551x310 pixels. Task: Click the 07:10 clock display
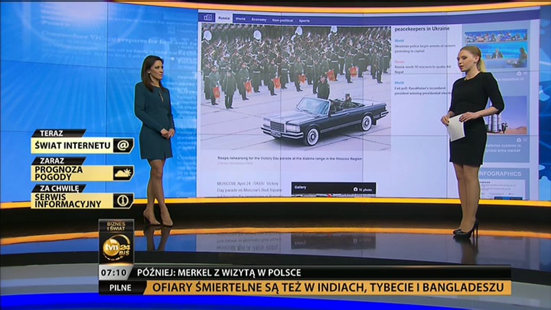pos(114,272)
